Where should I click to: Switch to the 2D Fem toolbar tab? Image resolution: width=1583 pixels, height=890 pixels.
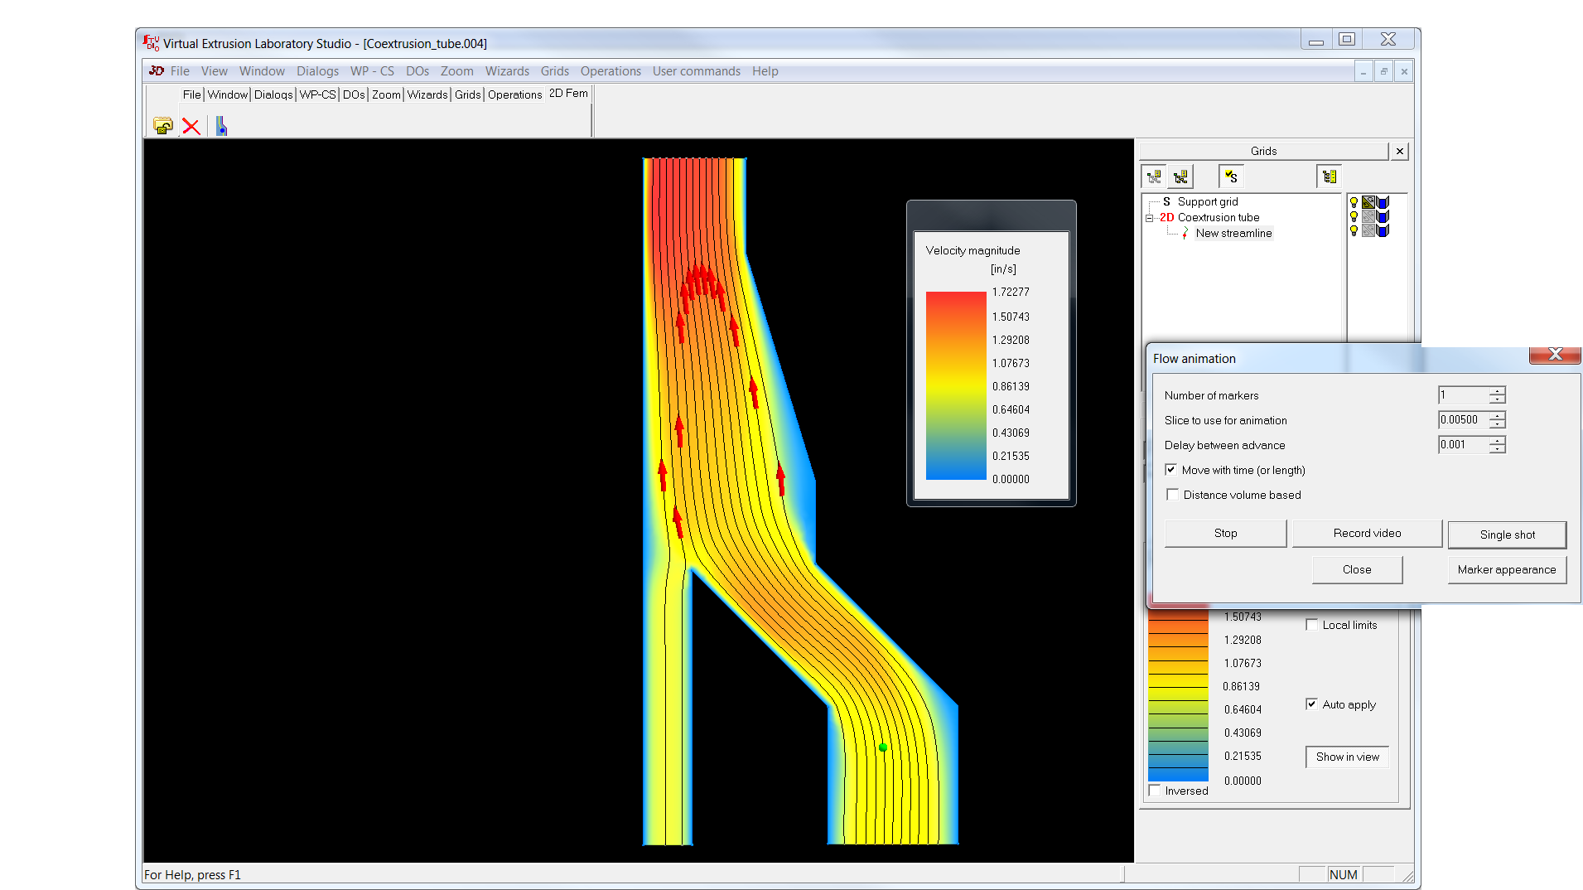pos(568,94)
